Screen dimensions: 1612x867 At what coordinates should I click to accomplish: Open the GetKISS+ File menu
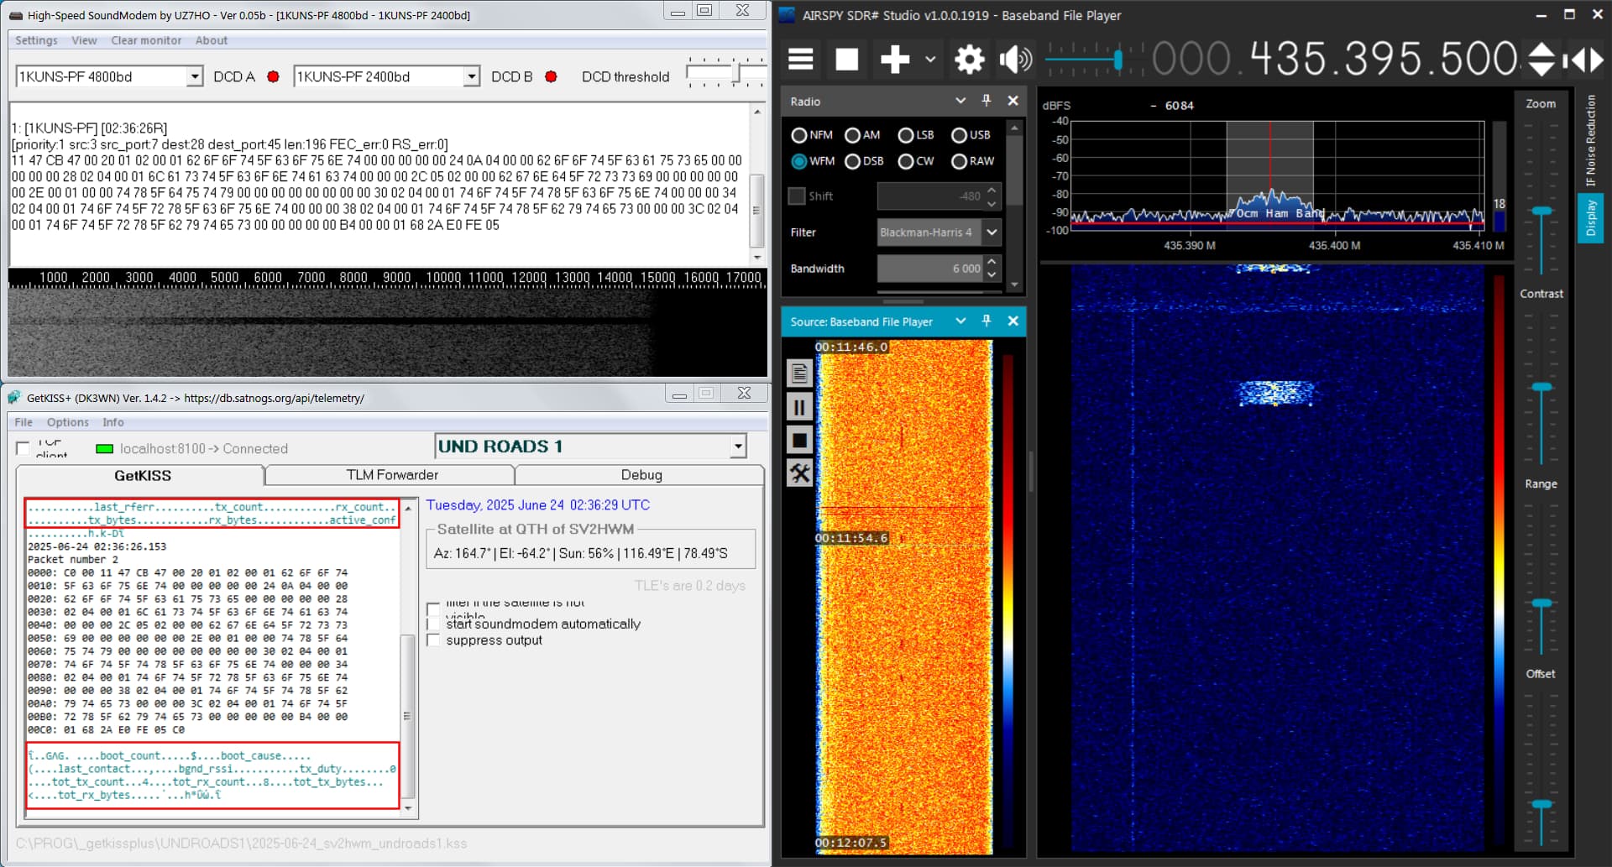(x=24, y=422)
